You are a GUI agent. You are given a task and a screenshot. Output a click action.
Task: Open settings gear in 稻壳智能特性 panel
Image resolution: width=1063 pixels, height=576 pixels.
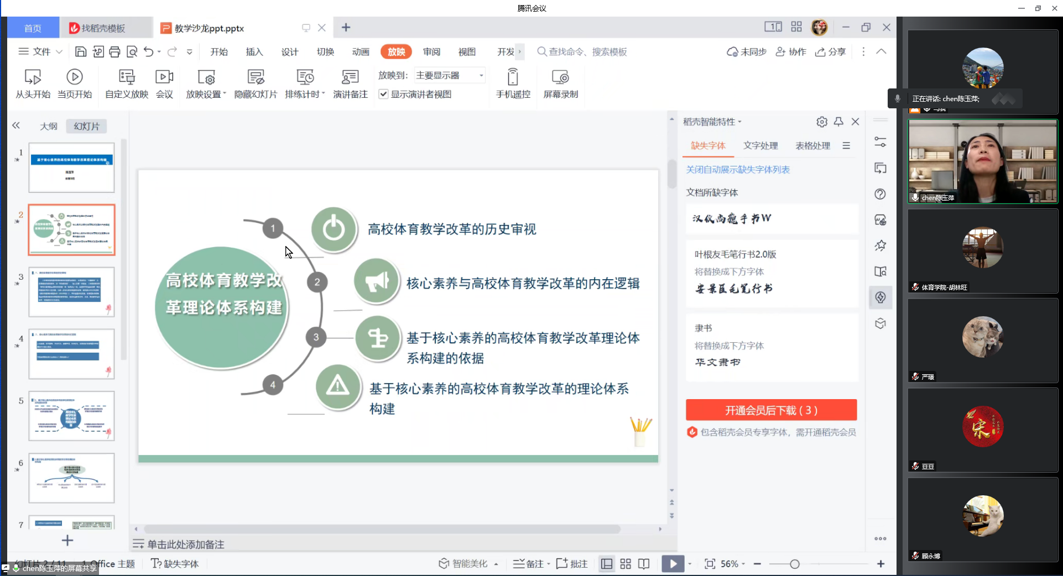coord(822,122)
